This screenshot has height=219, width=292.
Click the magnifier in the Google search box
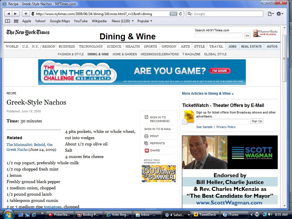pyautogui.click(x=190, y=14)
